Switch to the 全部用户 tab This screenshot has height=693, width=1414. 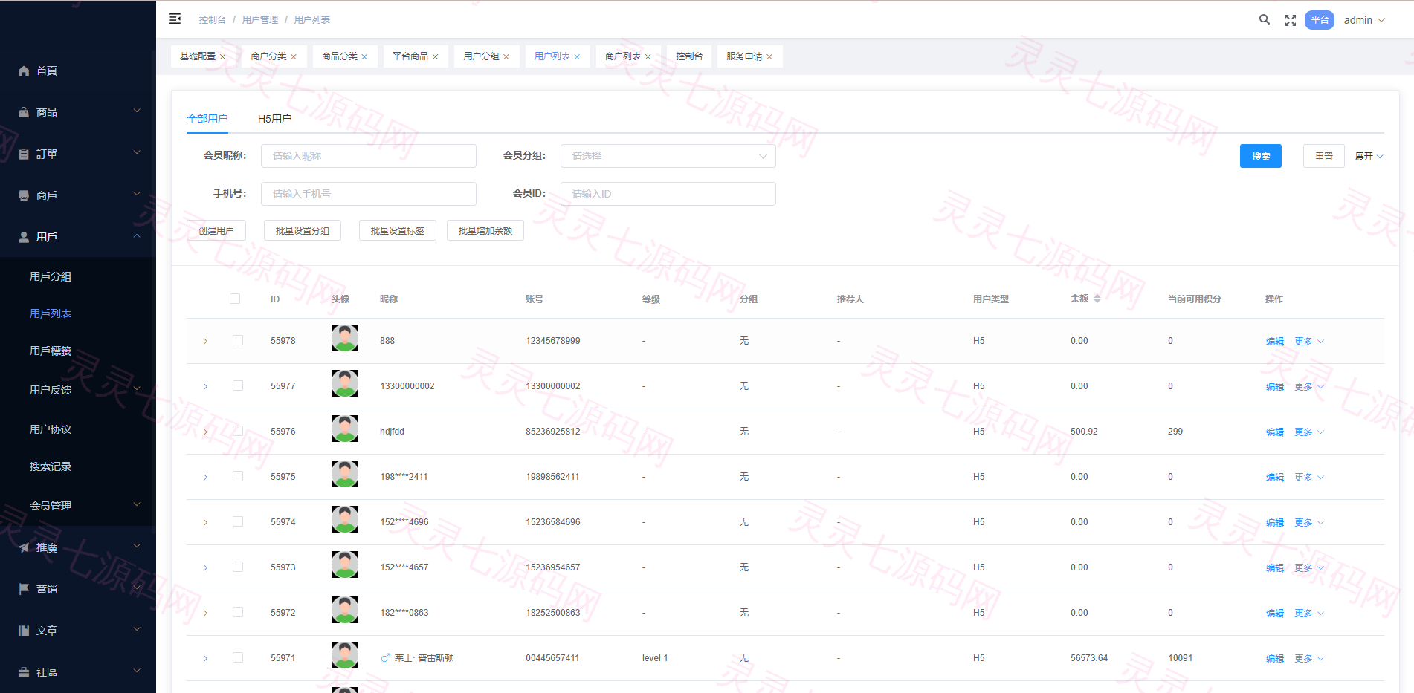[207, 119]
